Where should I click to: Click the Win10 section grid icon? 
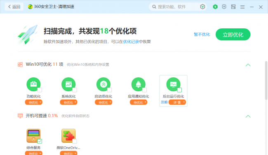[x=20, y=65]
